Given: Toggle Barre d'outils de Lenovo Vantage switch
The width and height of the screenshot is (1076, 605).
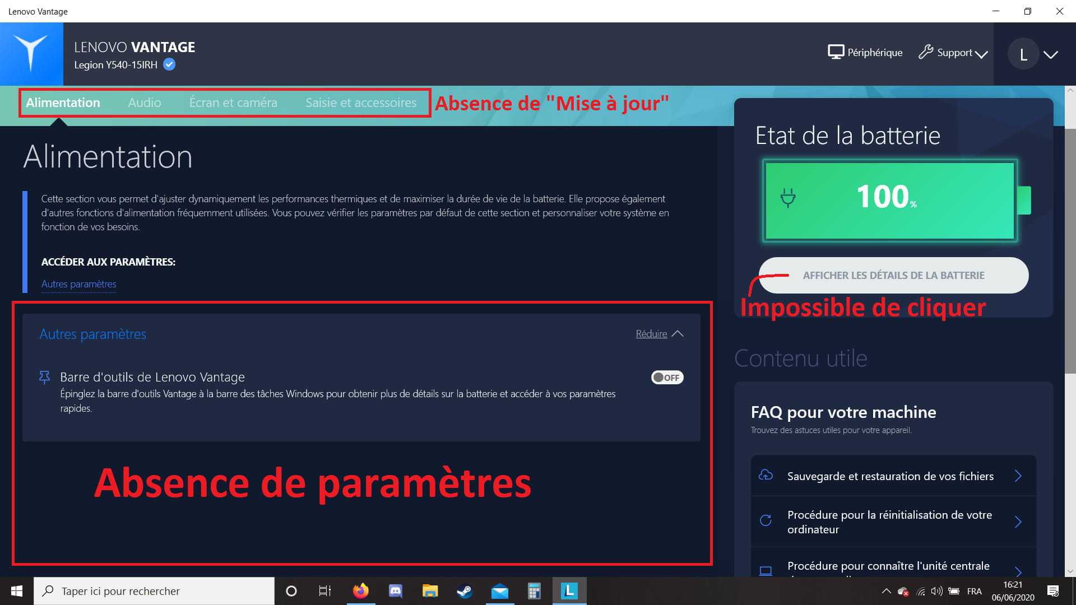Looking at the screenshot, I should click(x=667, y=378).
